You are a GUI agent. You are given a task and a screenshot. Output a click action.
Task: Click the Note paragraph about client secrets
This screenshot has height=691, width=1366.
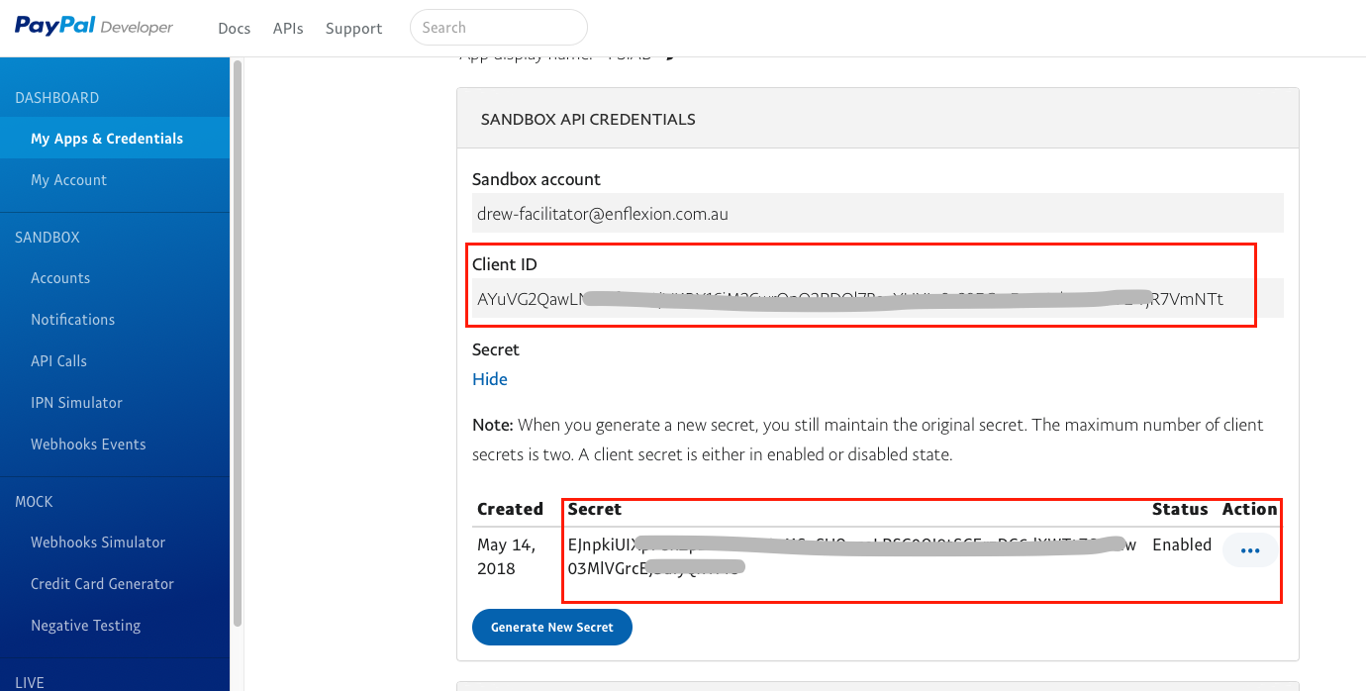click(x=868, y=440)
